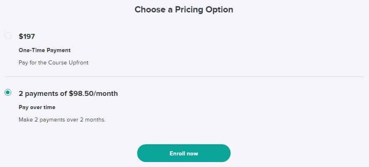Click the word "Option" in the heading
369x167 pixels.
click(x=219, y=10)
